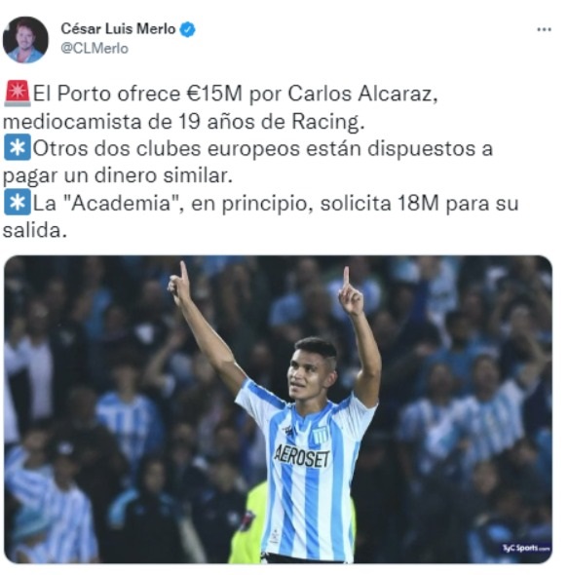This screenshot has width=569, height=575.
Task: Click the asterisk emoji before "Otros dos"
Action: click(18, 148)
